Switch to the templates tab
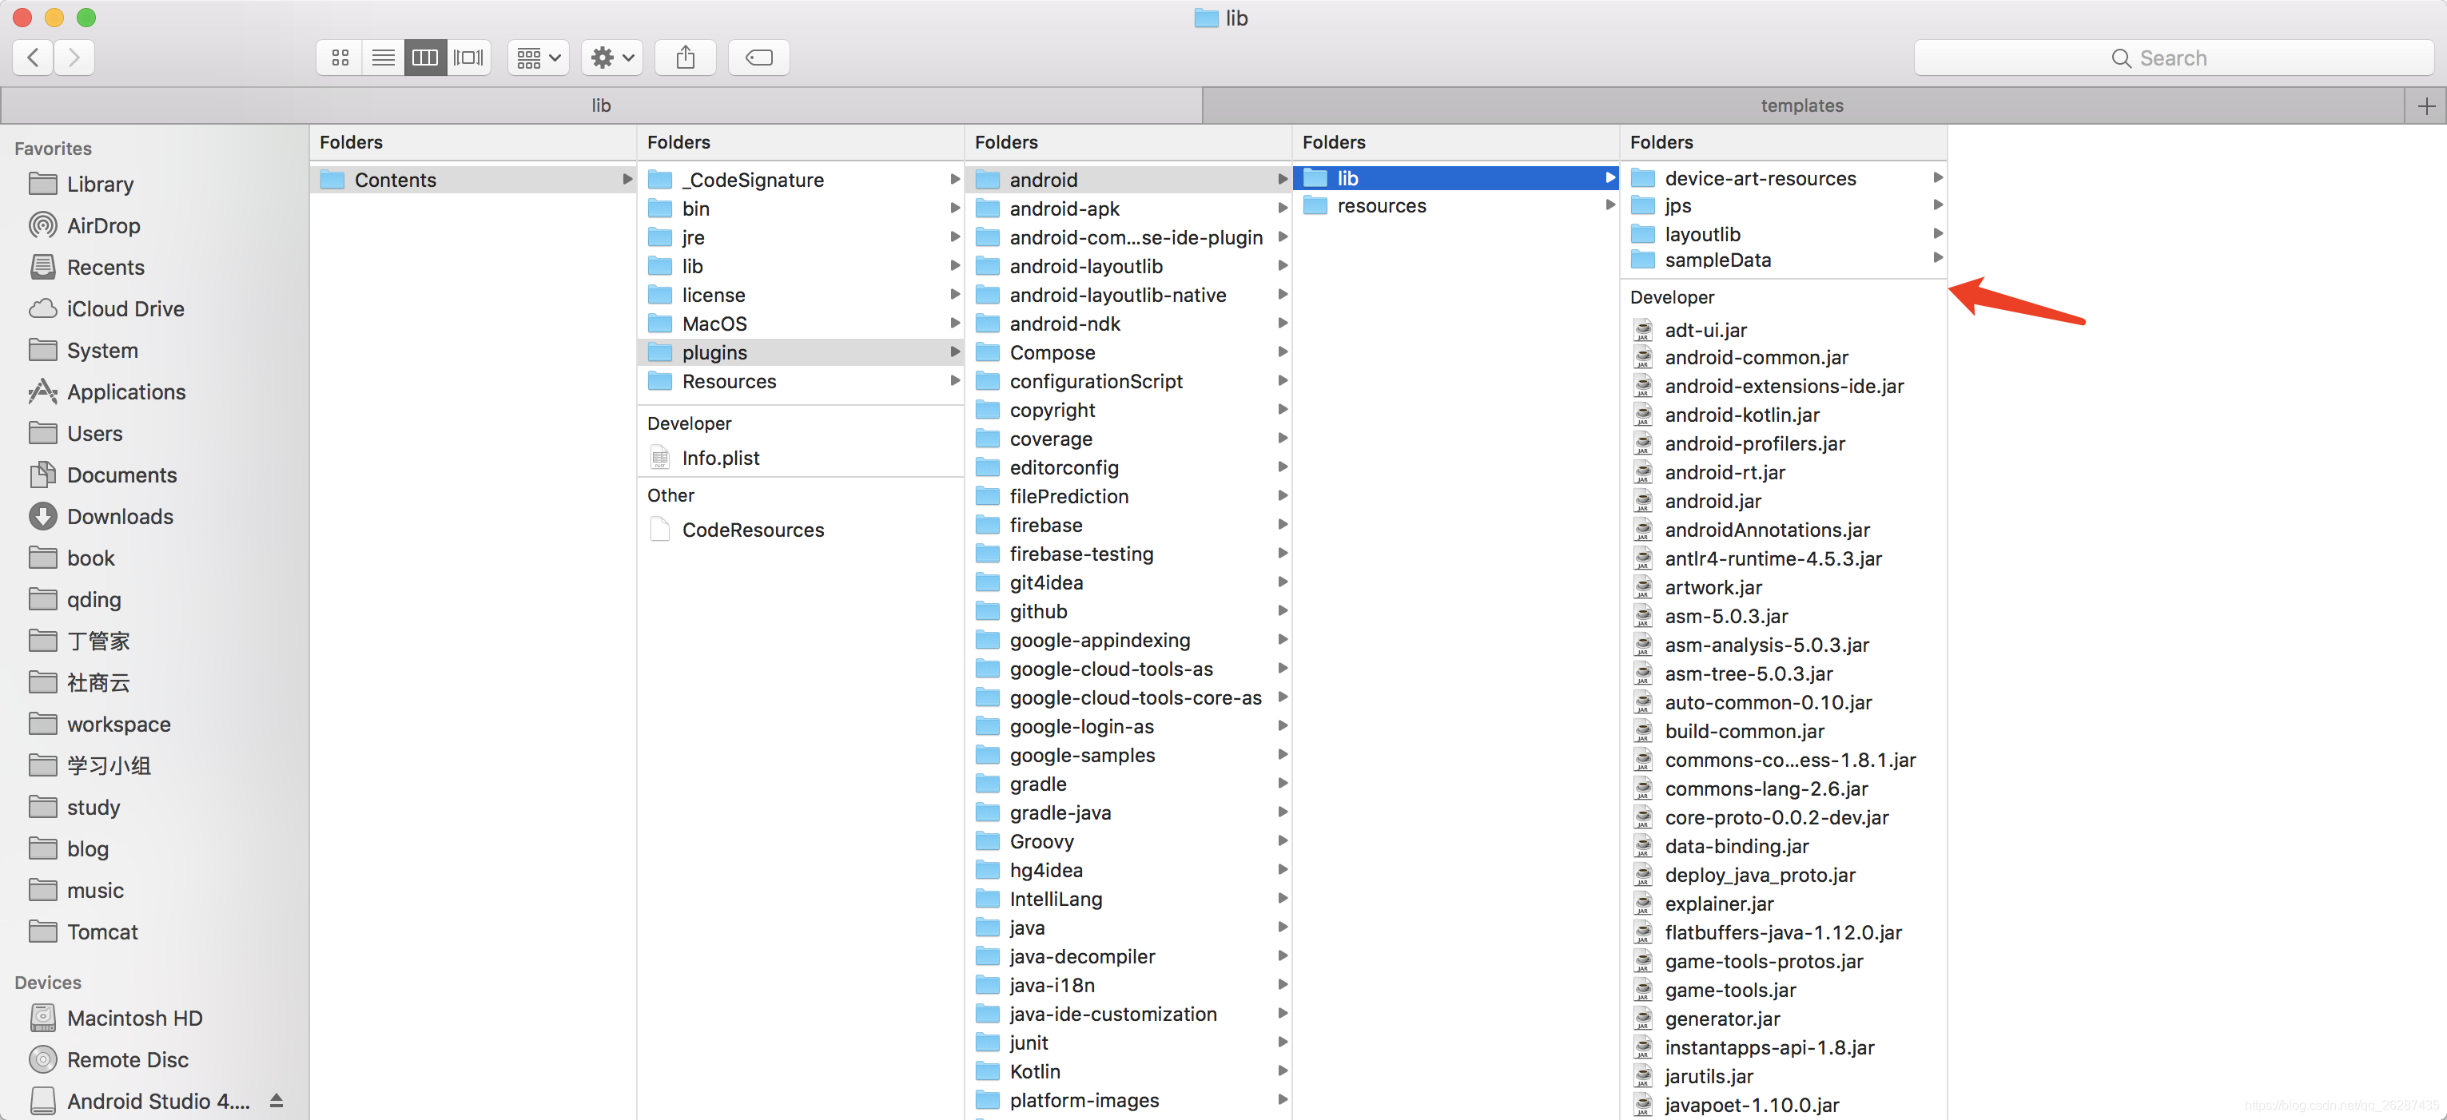Image resolution: width=2447 pixels, height=1120 pixels. [x=1802, y=105]
